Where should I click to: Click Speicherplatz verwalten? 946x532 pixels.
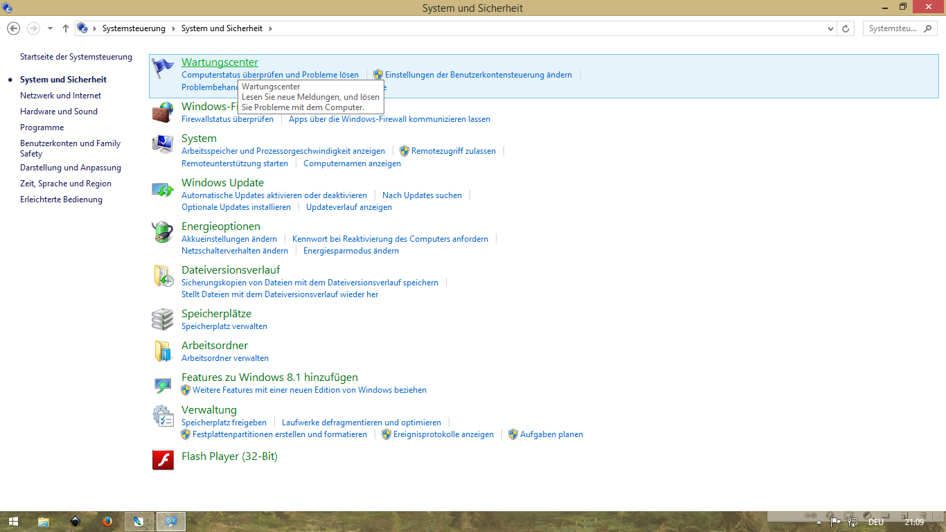224,326
